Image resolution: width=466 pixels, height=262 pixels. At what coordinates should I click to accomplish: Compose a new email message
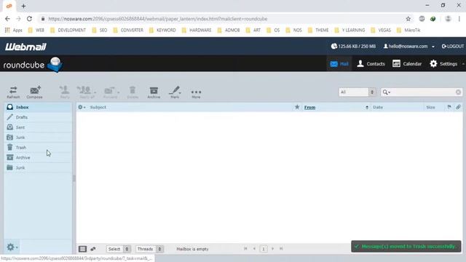[34, 92]
